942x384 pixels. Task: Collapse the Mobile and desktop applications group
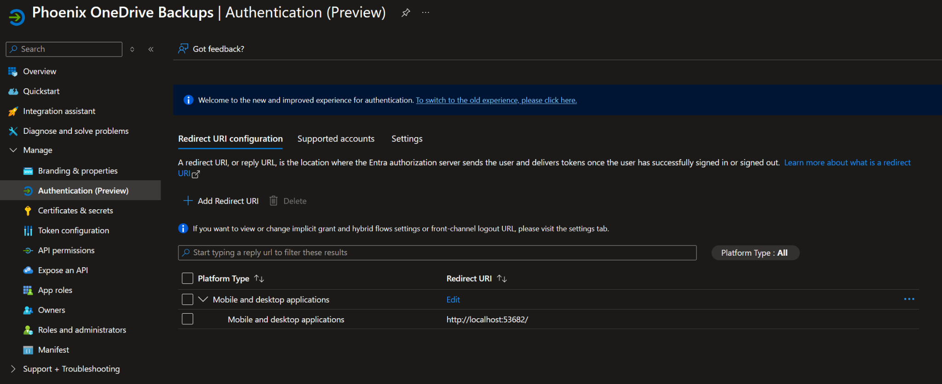click(203, 299)
